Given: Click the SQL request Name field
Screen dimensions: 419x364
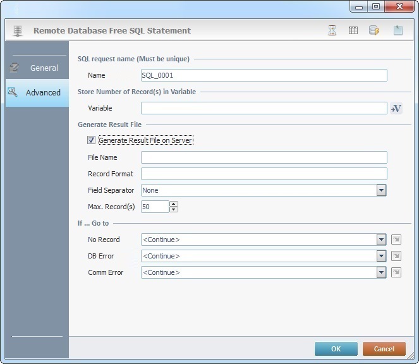Looking at the screenshot, I should [264, 75].
